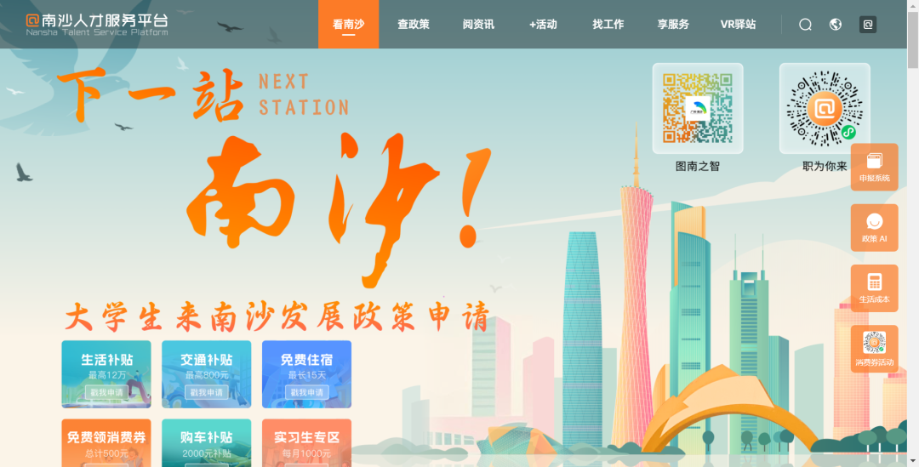Open the 找工作 navigation item
919x467 pixels.
click(608, 24)
